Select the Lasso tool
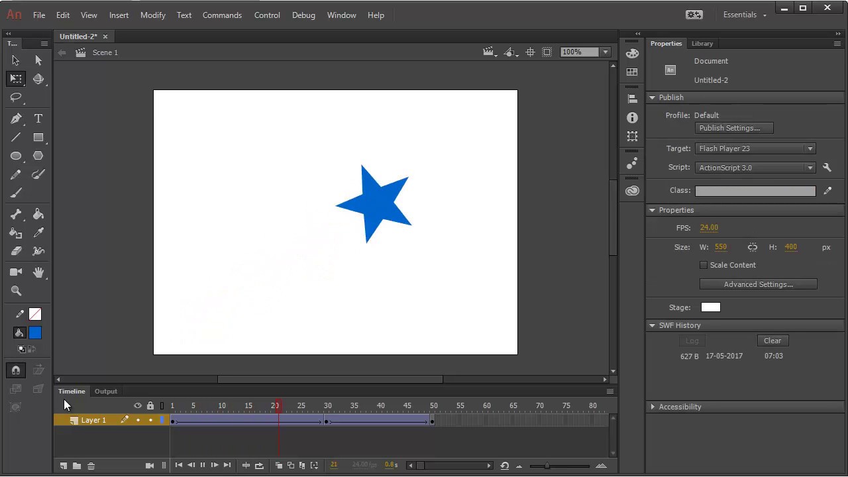The height and width of the screenshot is (477, 848). (16, 97)
